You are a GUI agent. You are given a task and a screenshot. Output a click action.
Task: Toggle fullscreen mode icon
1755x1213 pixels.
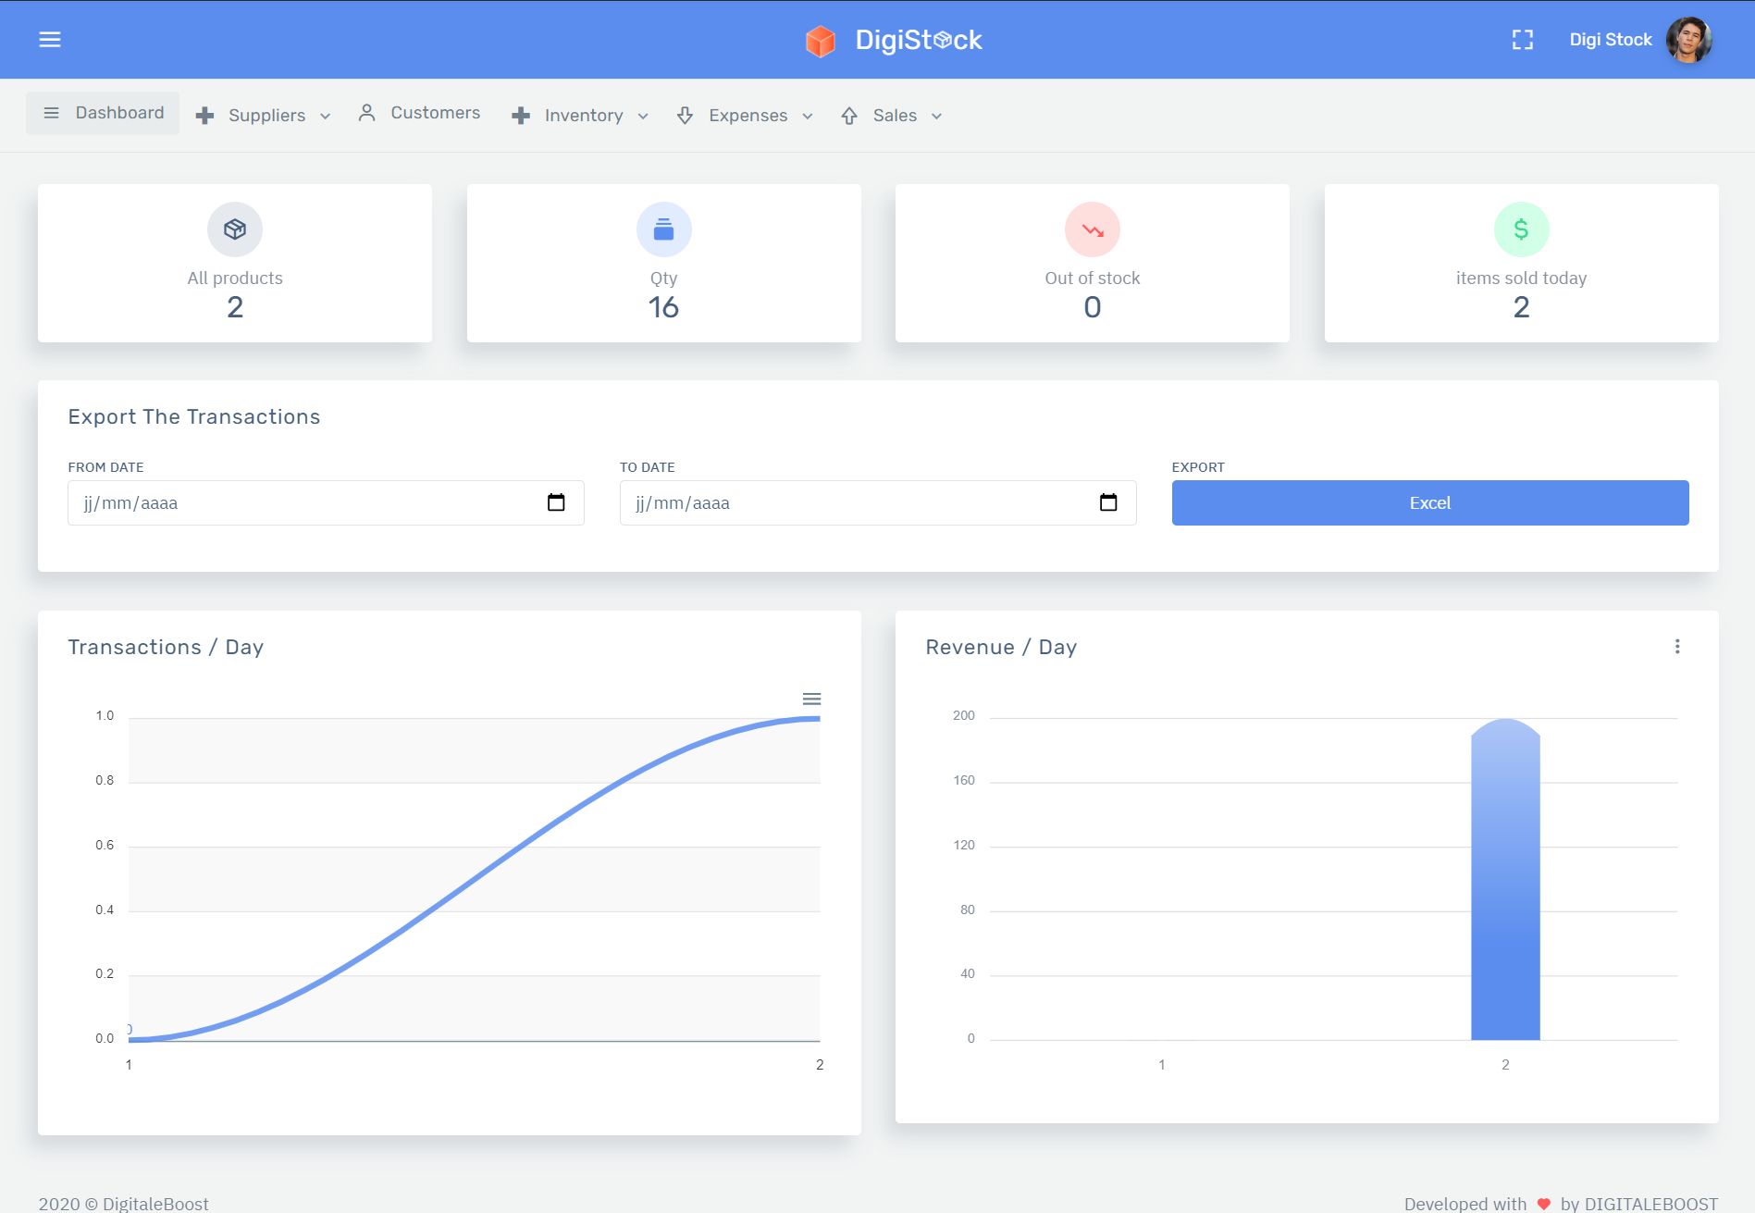pyautogui.click(x=1522, y=40)
